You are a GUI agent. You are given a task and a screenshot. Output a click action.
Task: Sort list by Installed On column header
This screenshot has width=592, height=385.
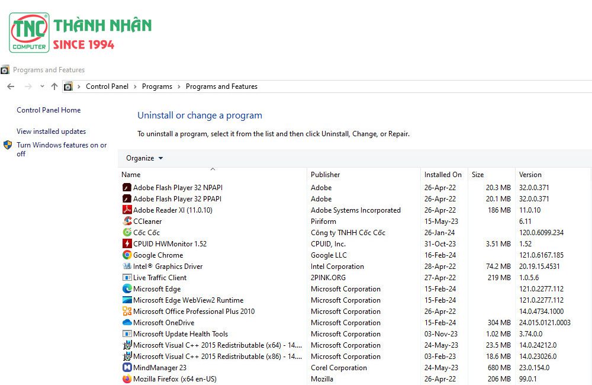pos(443,175)
